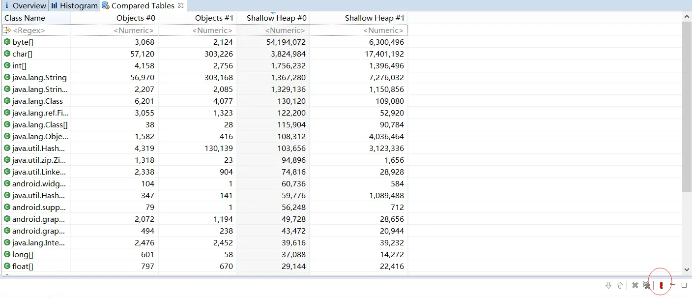Image resolution: width=692 pixels, height=298 pixels.
Task: Click the class icon beside long[]
Action: pyautogui.click(x=7, y=254)
